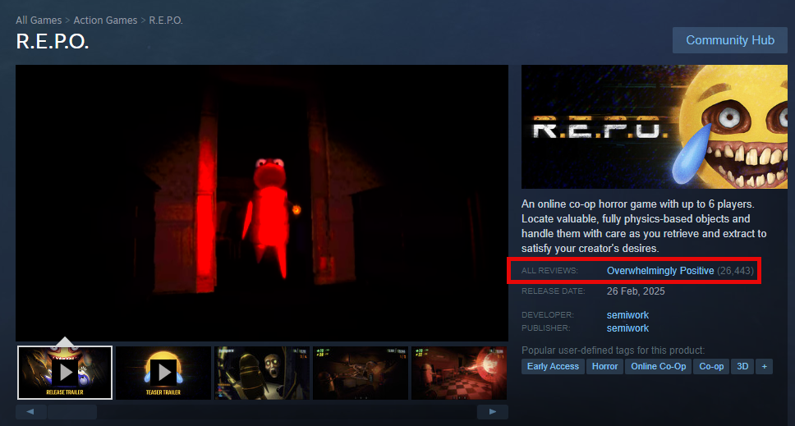The image size is (795, 426).
Task: Click the game description paragraph
Action: [x=644, y=226]
